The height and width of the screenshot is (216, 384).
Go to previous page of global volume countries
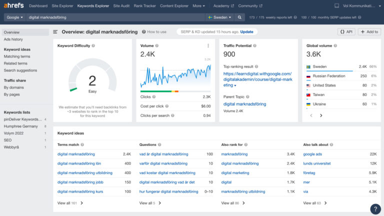point(311,115)
